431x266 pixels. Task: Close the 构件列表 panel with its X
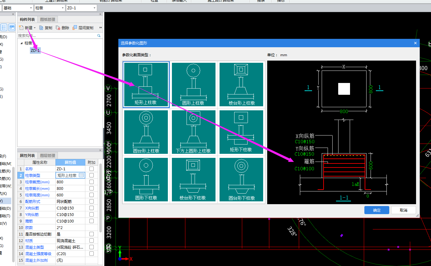[x=100, y=14]
